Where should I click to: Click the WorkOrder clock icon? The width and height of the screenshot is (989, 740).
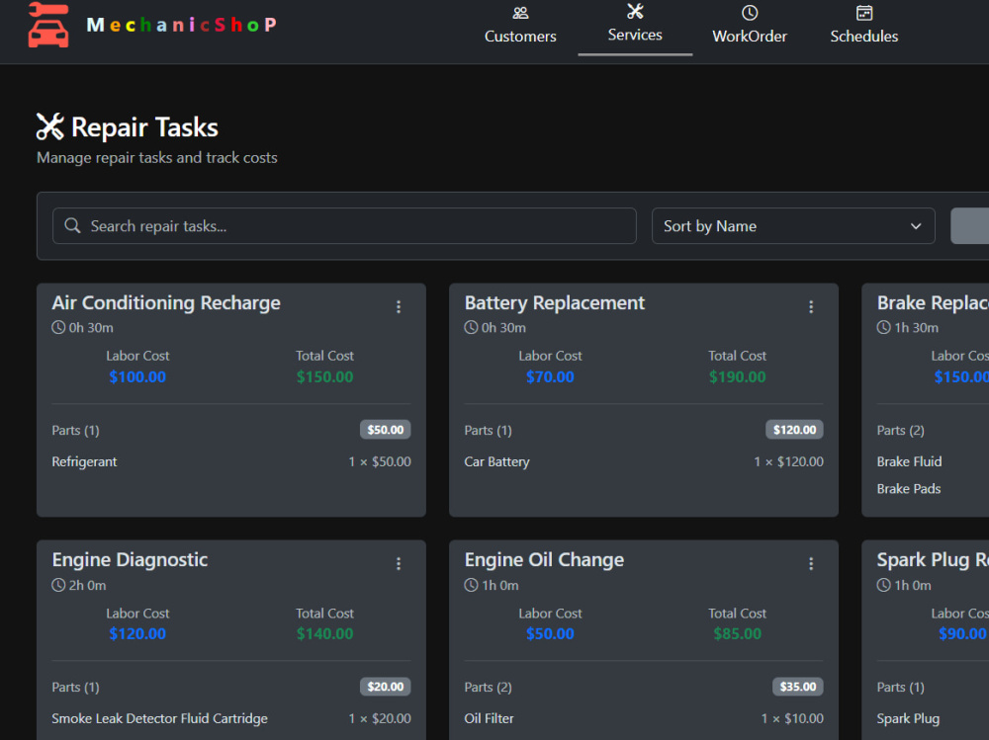pyautogui.click(x=750, y=13)
